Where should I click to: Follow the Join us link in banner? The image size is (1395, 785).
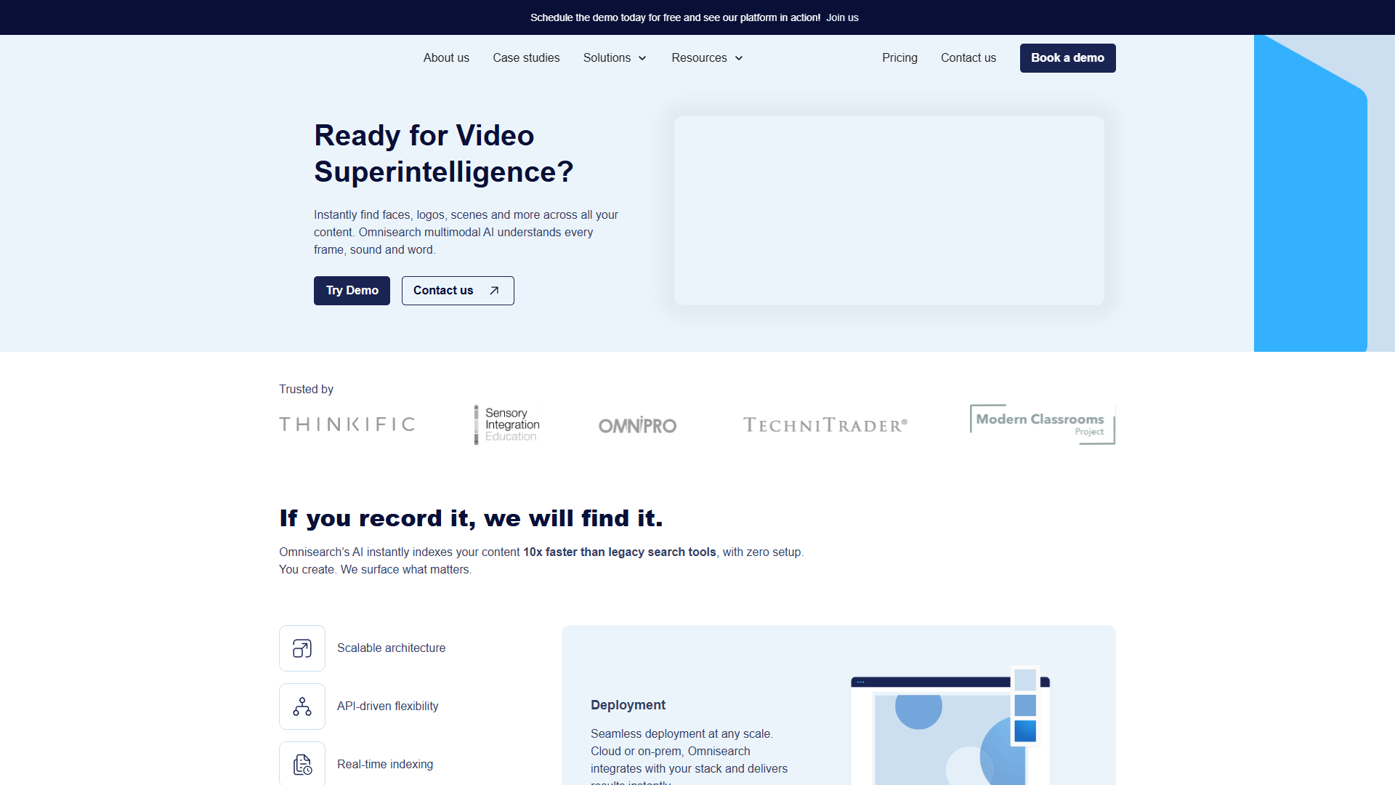pos(842,17)
